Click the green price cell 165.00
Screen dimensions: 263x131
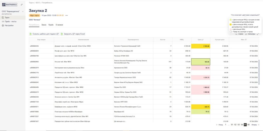201,62
